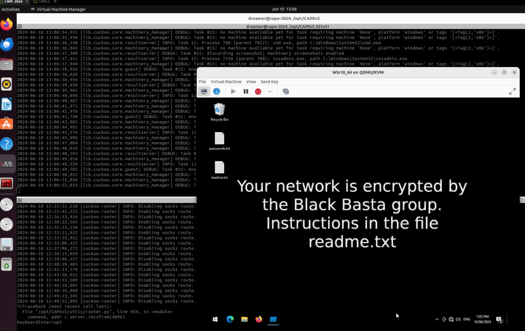Viewport: 525px width, 331px height.
Task: Select the readme.txt file on desktop
Action: point(219,170)
